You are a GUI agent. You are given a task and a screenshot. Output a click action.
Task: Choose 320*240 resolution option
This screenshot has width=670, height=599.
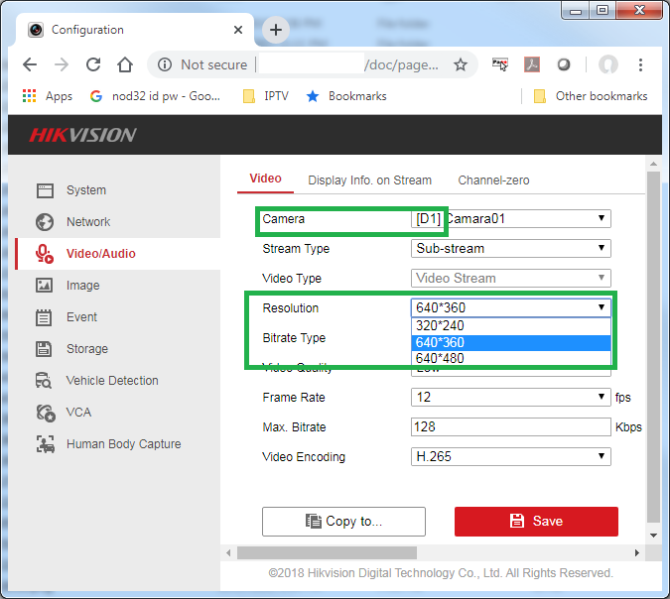coord(510,325)
